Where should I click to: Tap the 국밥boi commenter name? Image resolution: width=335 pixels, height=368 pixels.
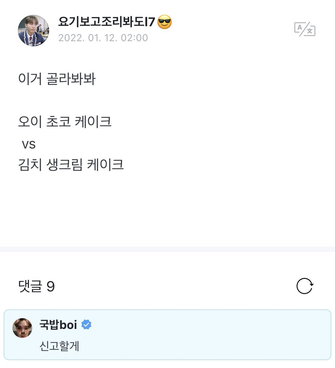pos(58,324)
